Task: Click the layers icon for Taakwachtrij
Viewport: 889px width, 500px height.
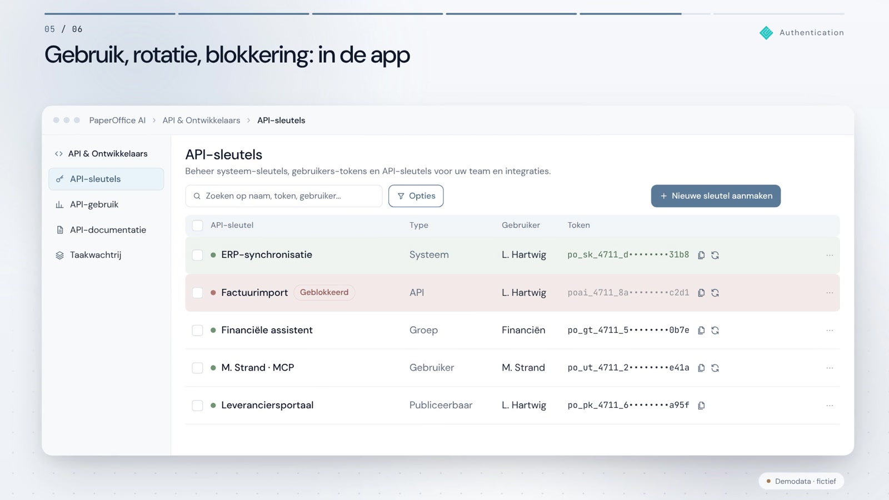Action: [x=59, y=256]
